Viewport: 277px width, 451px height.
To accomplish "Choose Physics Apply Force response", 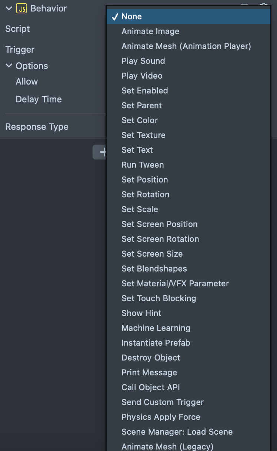I will 161,417.
